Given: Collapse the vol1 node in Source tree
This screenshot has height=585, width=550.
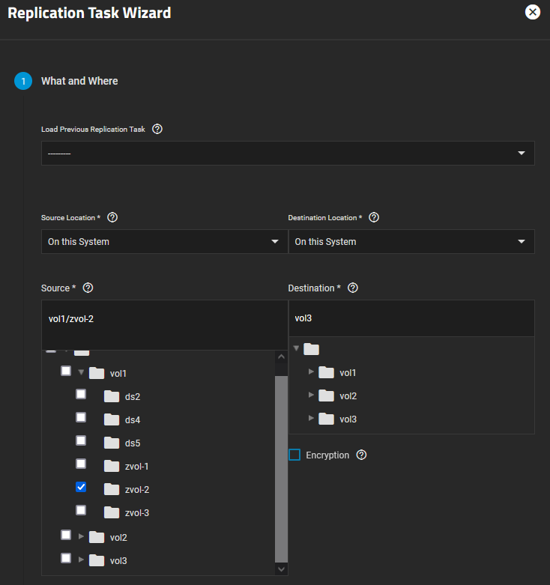Looking at the screenshot, I should point(81,372).
